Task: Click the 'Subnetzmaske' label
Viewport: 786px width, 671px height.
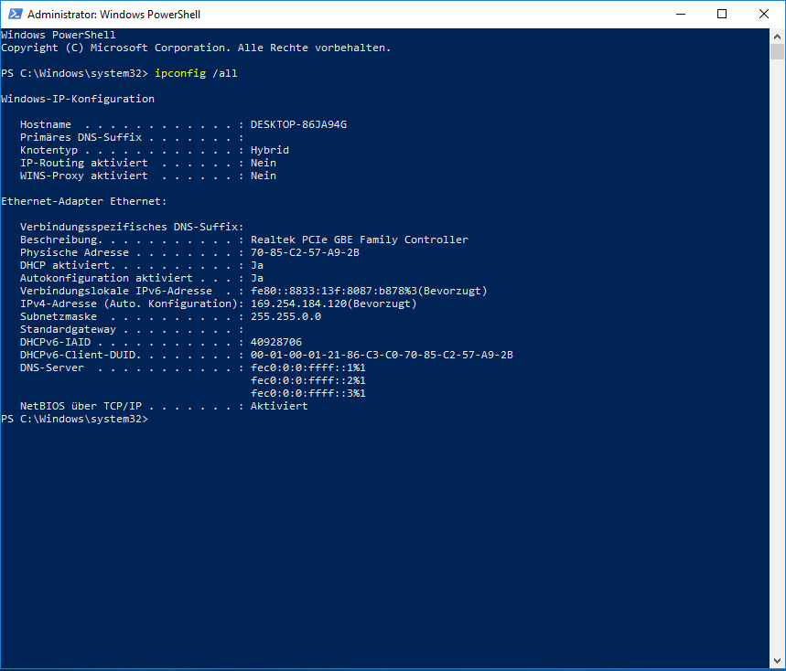Action: [x=59, y=316]
